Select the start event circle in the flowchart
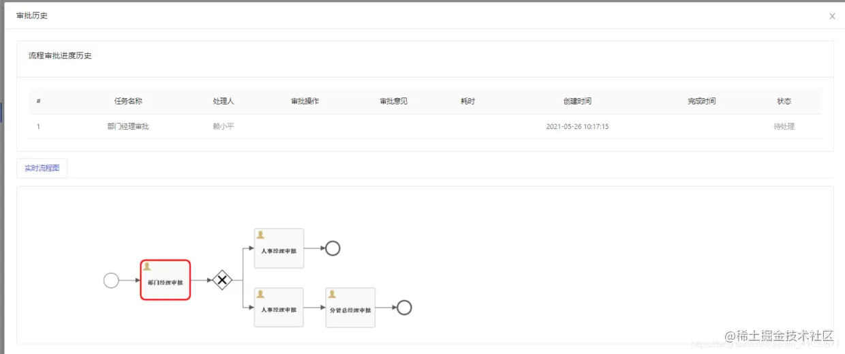 coord(111,280)
